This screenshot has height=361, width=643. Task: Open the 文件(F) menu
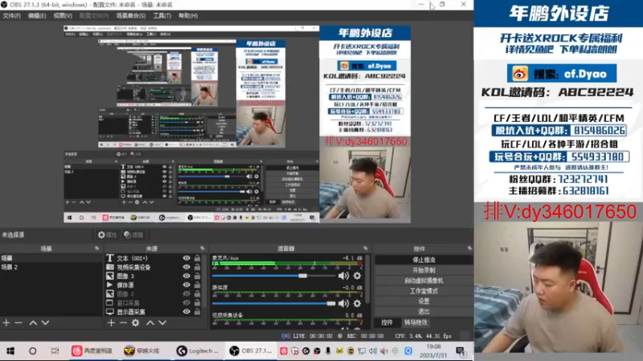pos(11,15)
